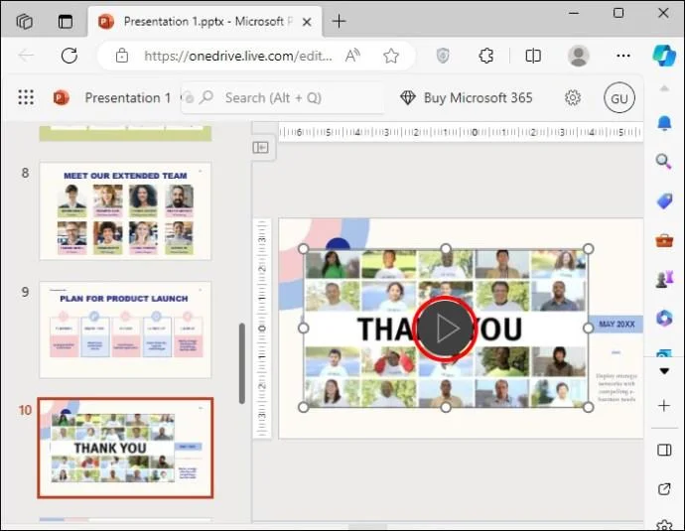The width and height of the screenshot is (685, 531).
Task: Open the sidebar Microsoft 365 icon
Action: click(x=664, y=318)
